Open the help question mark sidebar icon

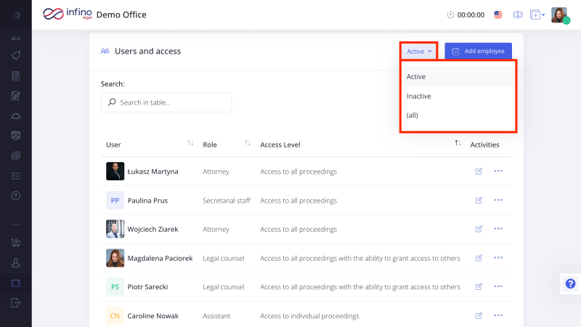coord(16,195)
